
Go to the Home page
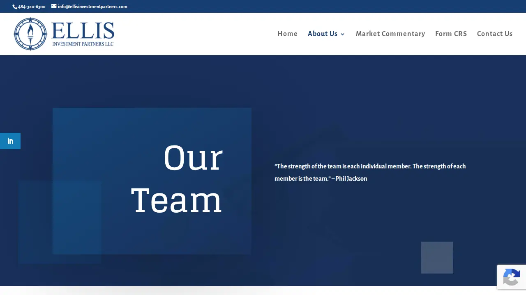click(287, 34)
